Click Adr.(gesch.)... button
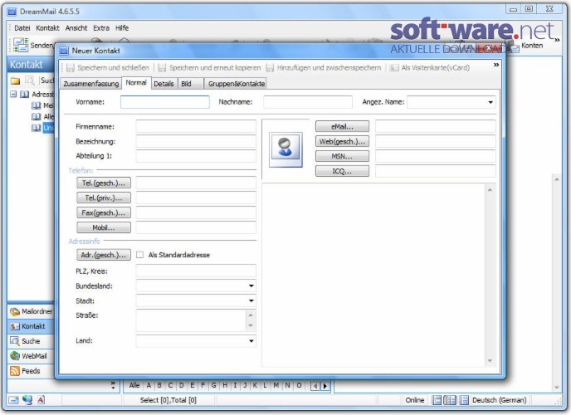The image size is (571, 415). coord(104,255)
